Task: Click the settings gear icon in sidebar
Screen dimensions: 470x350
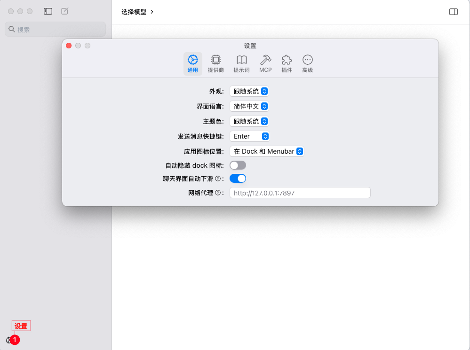Action: 9,340
